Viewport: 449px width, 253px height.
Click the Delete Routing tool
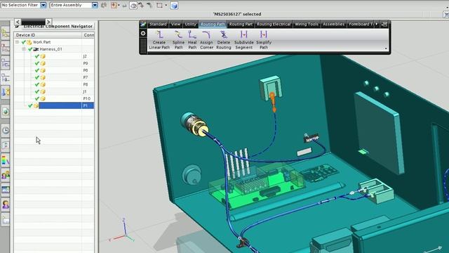(x=224, y=40)
